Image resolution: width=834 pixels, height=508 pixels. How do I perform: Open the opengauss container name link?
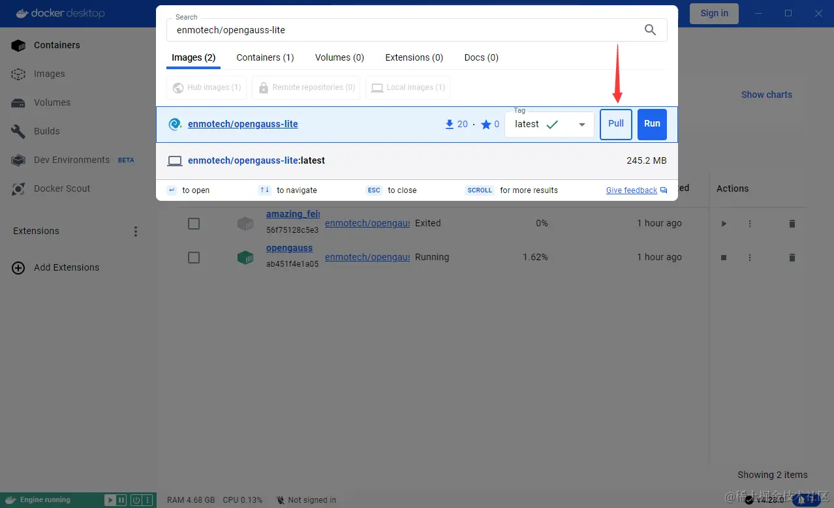289,248
